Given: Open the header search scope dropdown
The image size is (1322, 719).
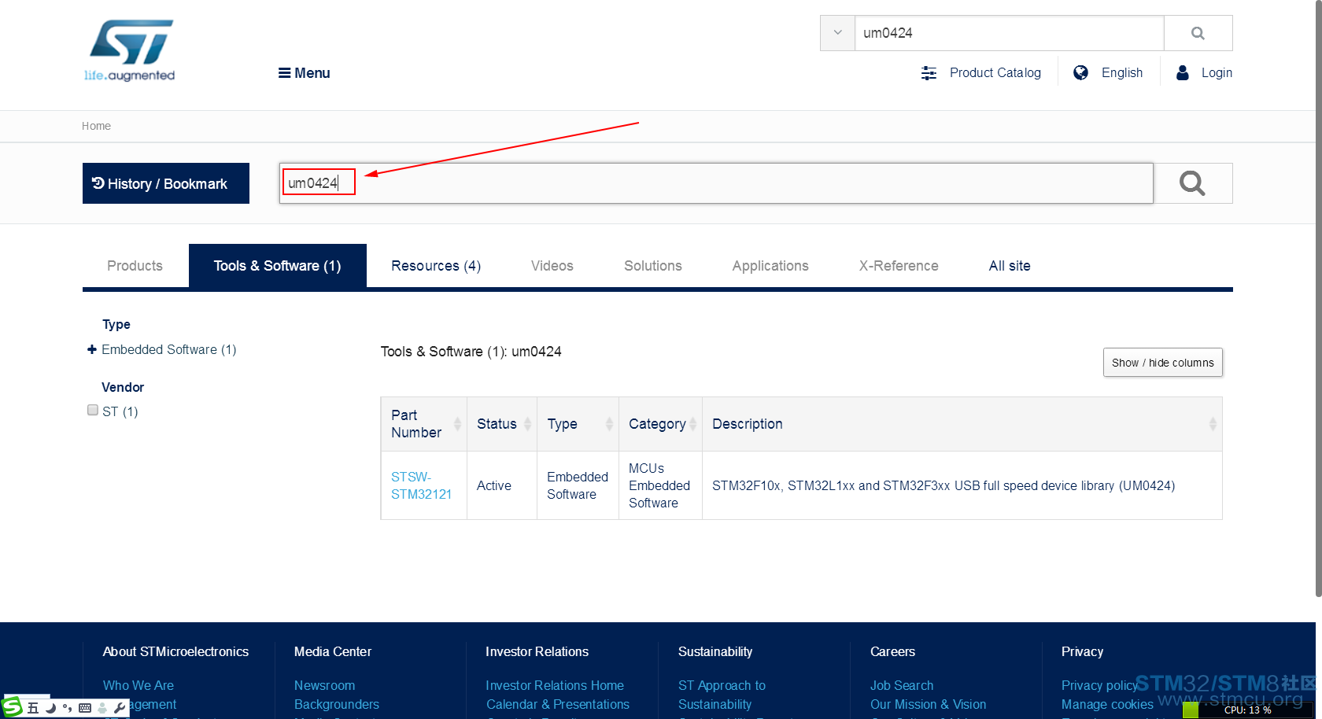Looking at the screenshot, I should (837, 33).
